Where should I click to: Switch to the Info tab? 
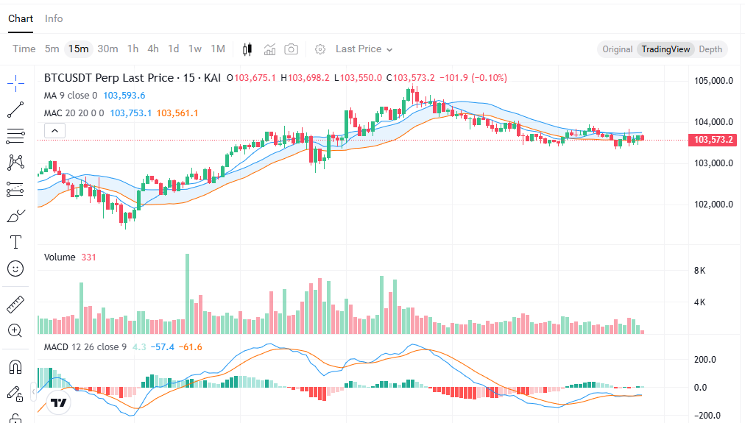coord(54,18)
